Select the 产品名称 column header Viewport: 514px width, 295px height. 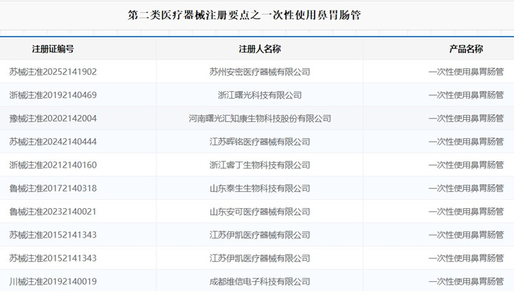coord(465,49)
